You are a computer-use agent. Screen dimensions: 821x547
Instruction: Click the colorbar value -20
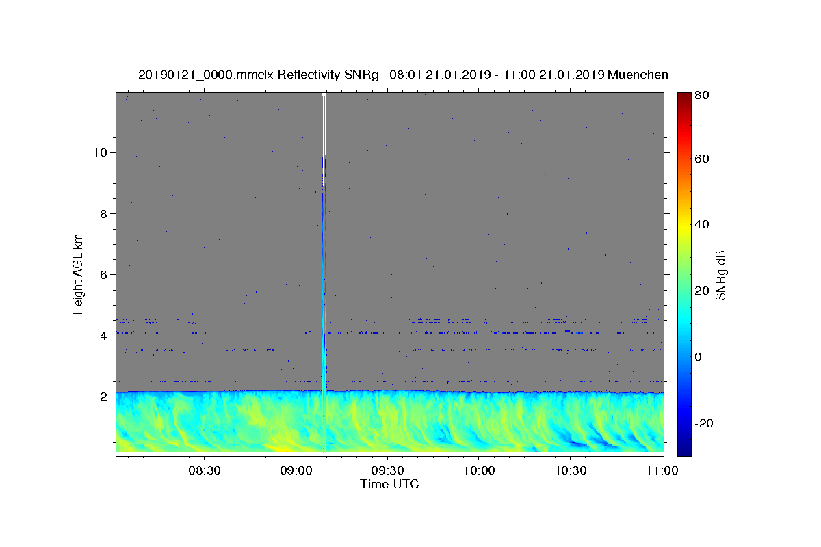pos(703,423)
